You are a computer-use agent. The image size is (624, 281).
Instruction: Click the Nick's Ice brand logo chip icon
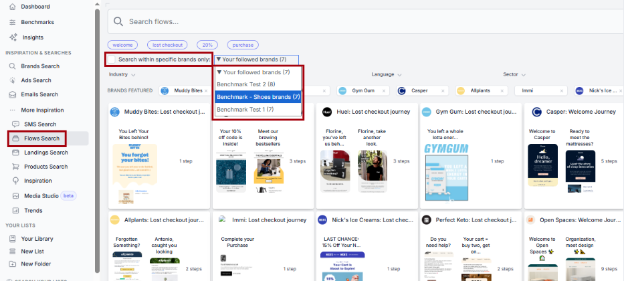tap(579, 91)
